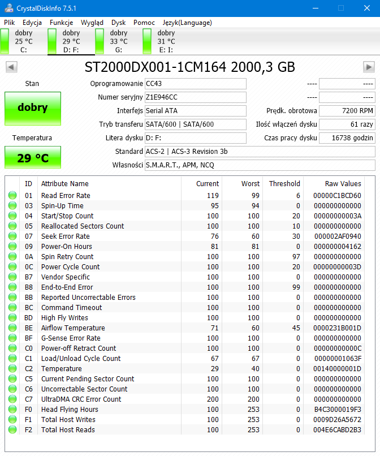
Task: Click raw value 0009D26A5672
Action: click(337, 419)
